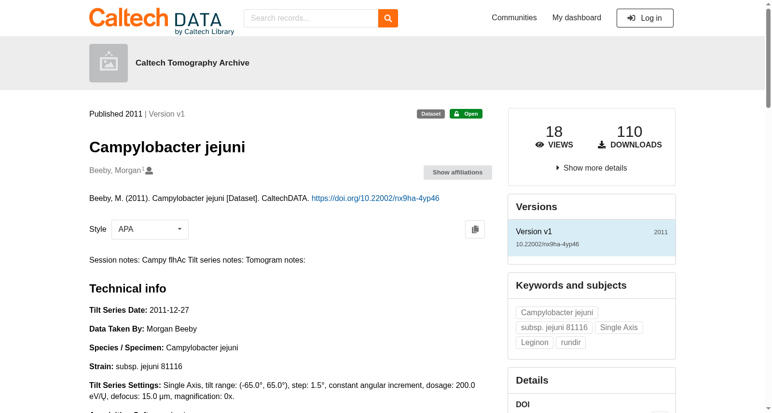Click the 10.22002/nx9ha-4yp46 text under Version v1
Image resolution: width=772 pixels, height=413 pixels.
547,244
